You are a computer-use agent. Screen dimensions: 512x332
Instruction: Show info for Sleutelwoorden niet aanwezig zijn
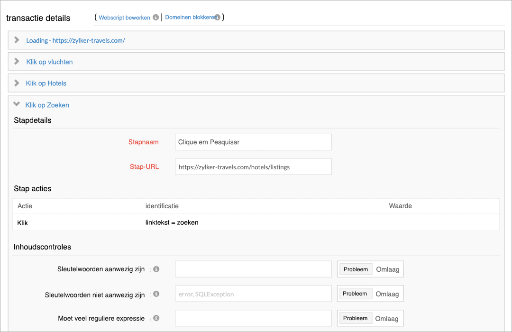click(155, 294)
